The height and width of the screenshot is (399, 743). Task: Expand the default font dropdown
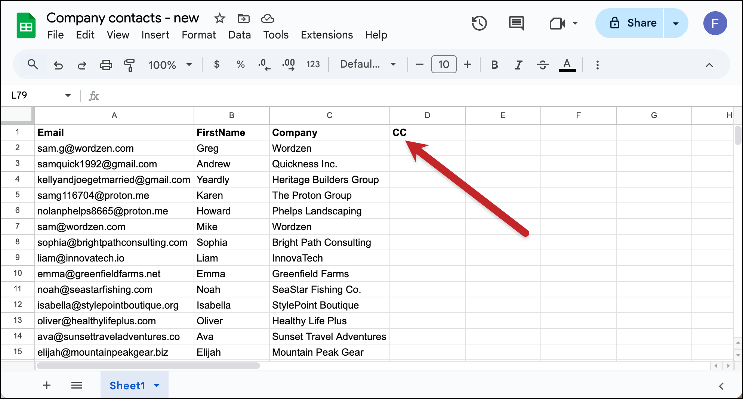click(368, 65)
